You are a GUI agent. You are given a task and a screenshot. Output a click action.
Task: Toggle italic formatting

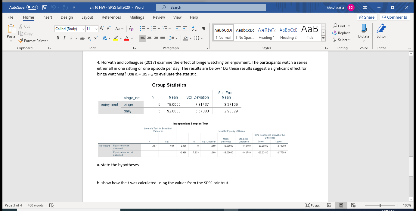[64, 38]
